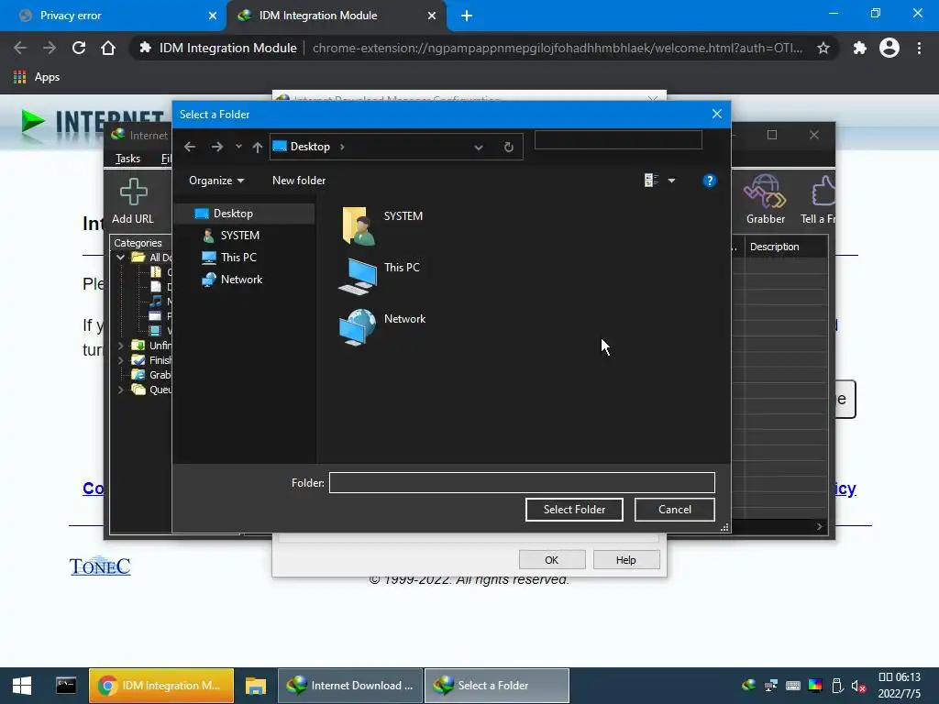Open Chrome three-dot menu
Viewport: 939px width, 704px height.
(919, 48)
